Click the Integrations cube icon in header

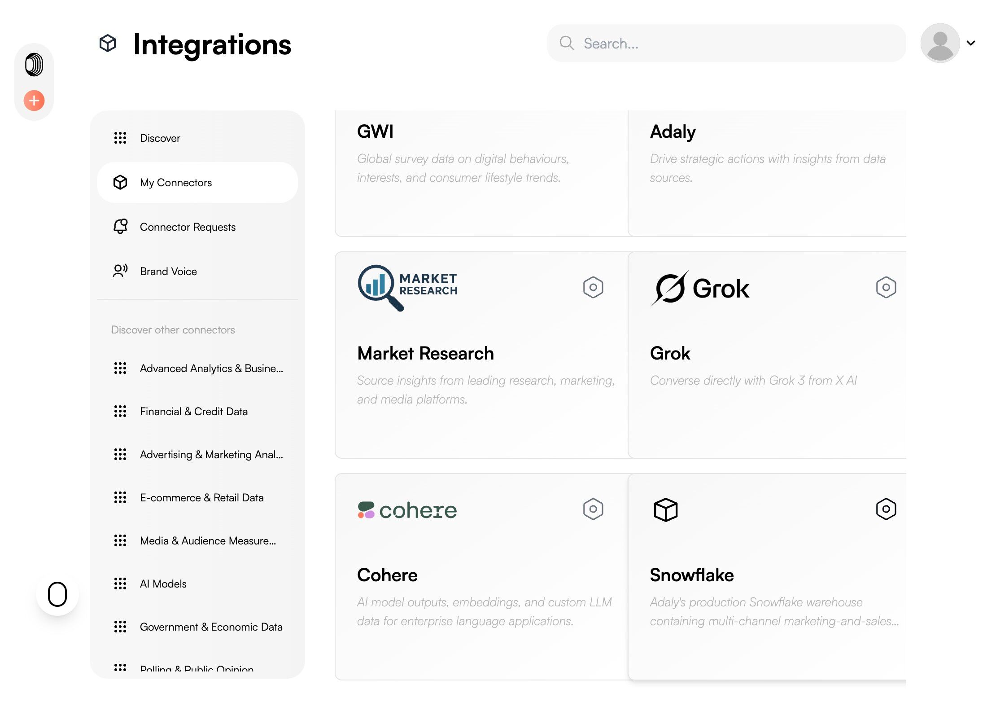(x=108, y=44)
